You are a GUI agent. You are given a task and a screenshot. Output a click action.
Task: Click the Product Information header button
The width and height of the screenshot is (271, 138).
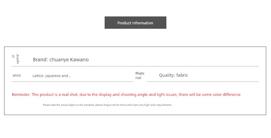[x=135, y=23]
